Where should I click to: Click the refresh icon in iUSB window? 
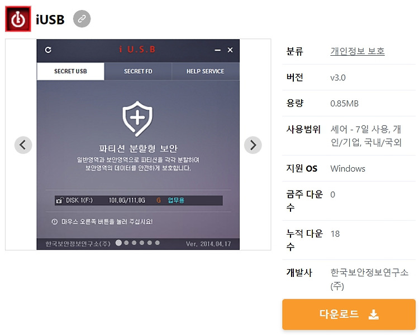[x=48, y=50]
